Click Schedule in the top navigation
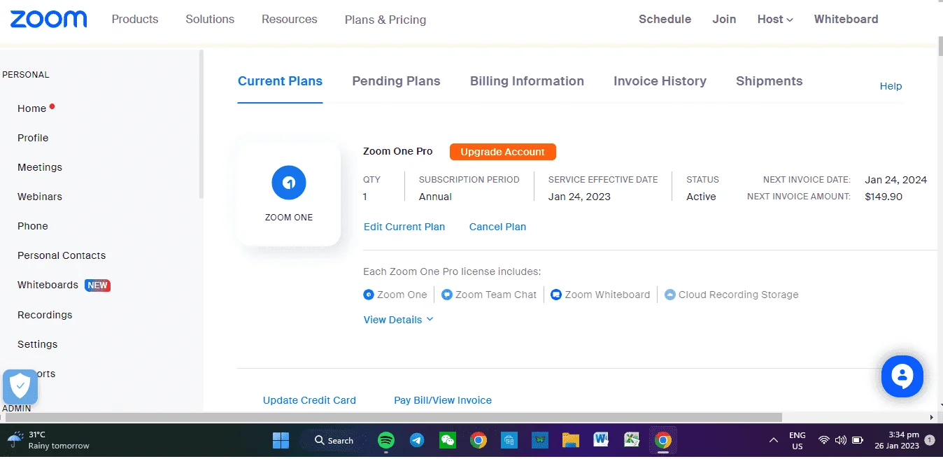 pyautogui.click(x=665, y=20)
